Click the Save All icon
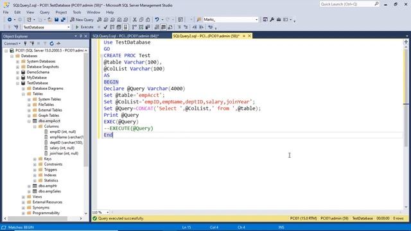The image size is (411, 231). 63,20
